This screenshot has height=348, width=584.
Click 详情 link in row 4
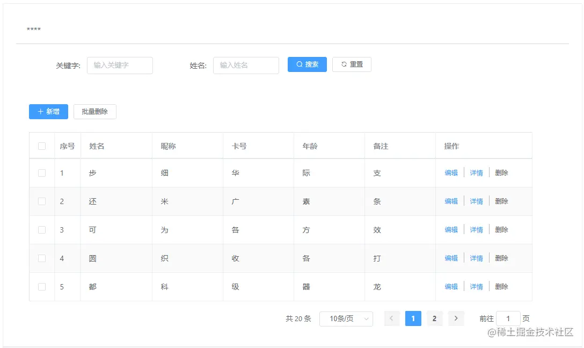476,258
